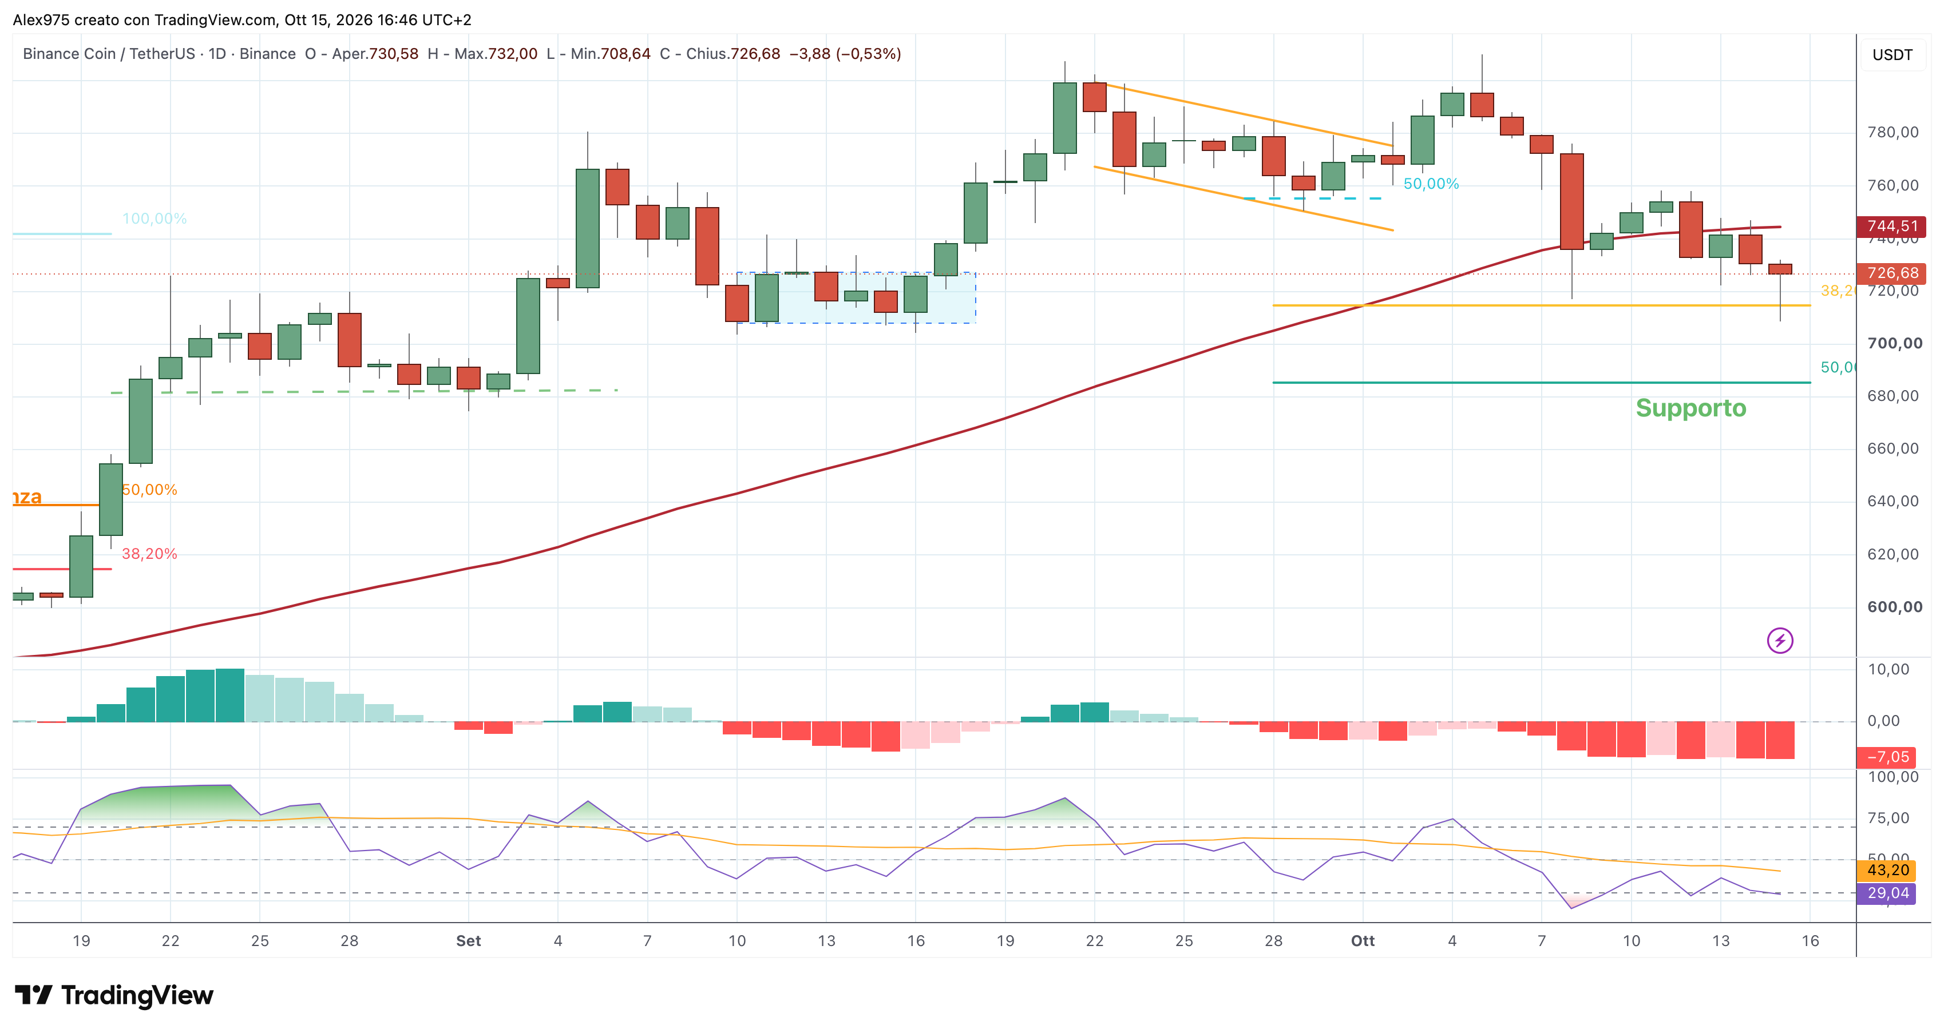Click the 29,04 purple indicator label
1944x1033 pixels.
click(x=1887, y=893)
